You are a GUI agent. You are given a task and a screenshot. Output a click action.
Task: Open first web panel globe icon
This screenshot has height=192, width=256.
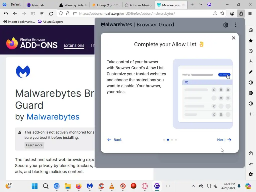coord(251,82)
